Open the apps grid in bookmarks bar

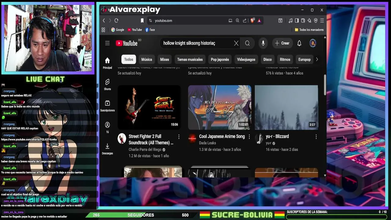tap(103, 30)
